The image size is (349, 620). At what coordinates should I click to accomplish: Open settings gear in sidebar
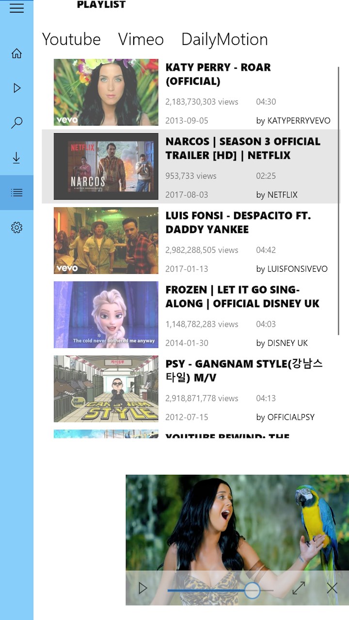coord(16,228)
